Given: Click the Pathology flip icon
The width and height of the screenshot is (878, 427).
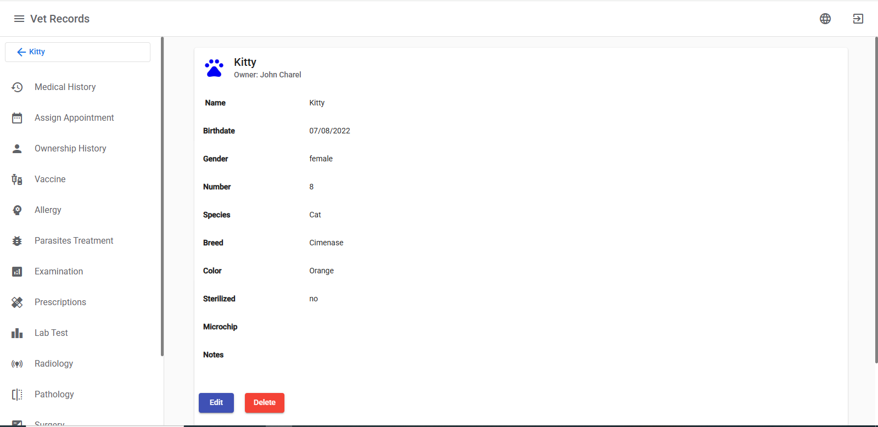Looking at the screenshot, I should click(17, 395).
